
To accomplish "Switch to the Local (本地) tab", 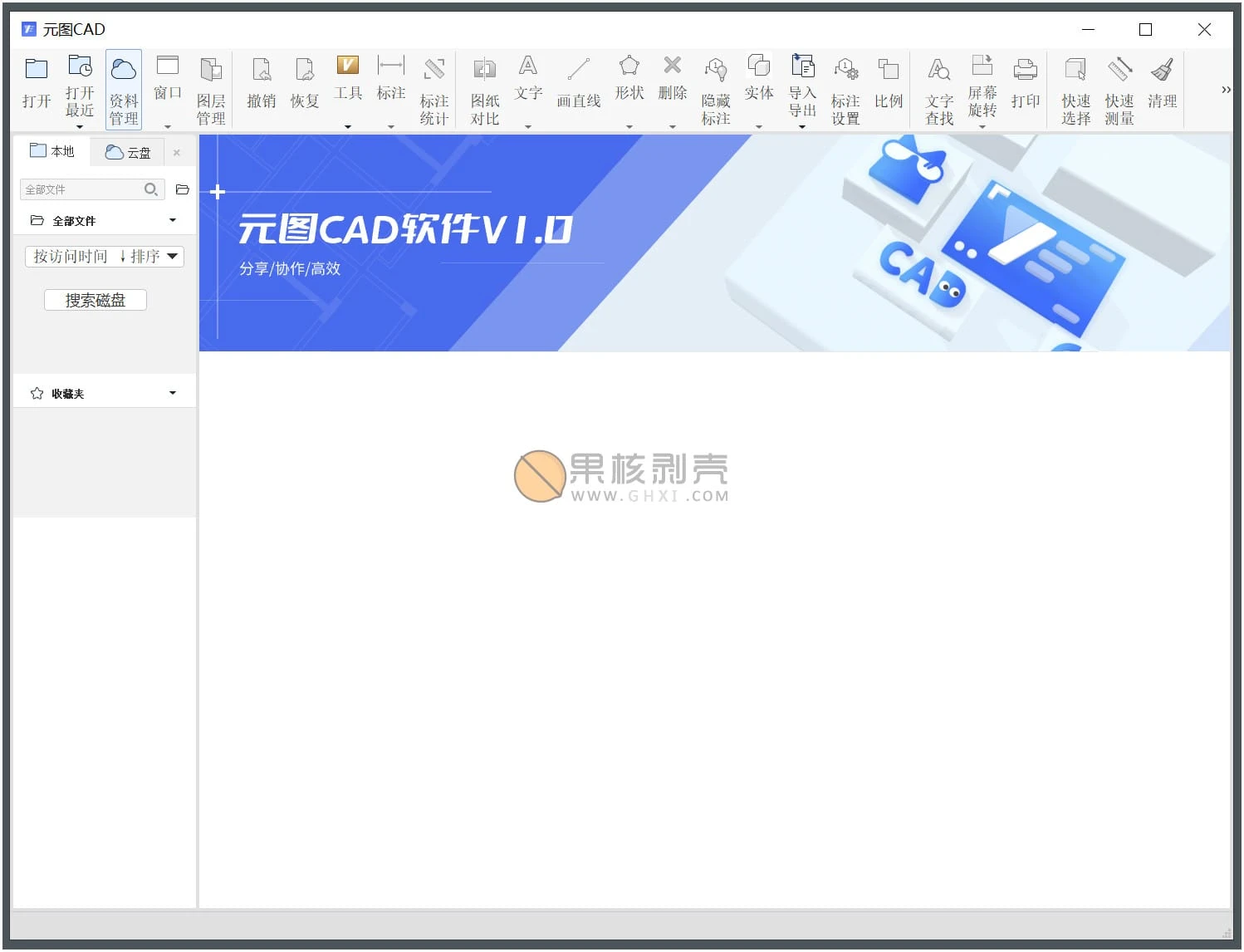I will (52, 151).
